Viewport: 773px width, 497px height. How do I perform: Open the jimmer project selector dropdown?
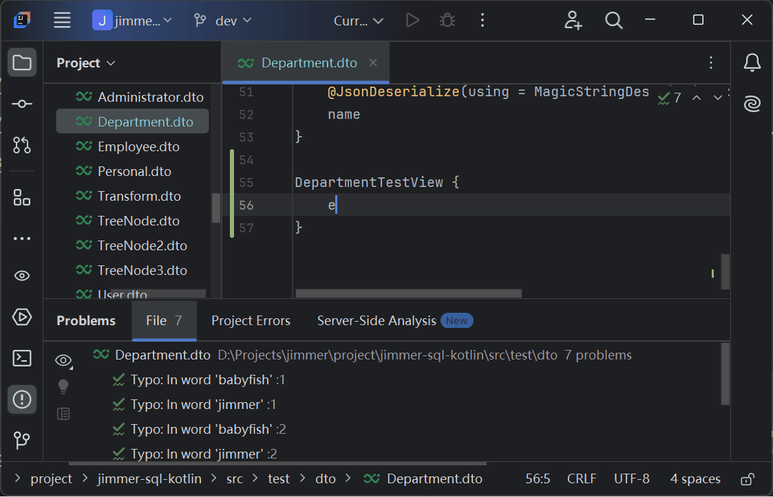click(x=133, y=21)
